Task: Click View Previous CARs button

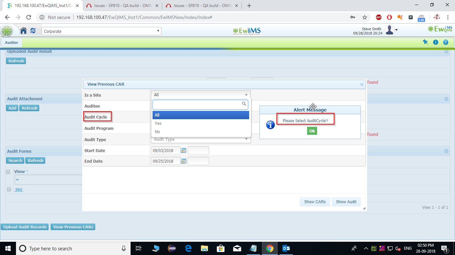Action: pos(73,227)
